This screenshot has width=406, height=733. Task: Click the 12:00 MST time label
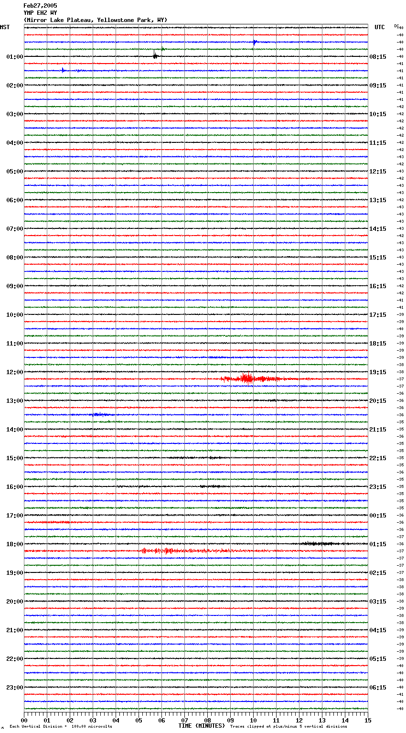[15, 372]
